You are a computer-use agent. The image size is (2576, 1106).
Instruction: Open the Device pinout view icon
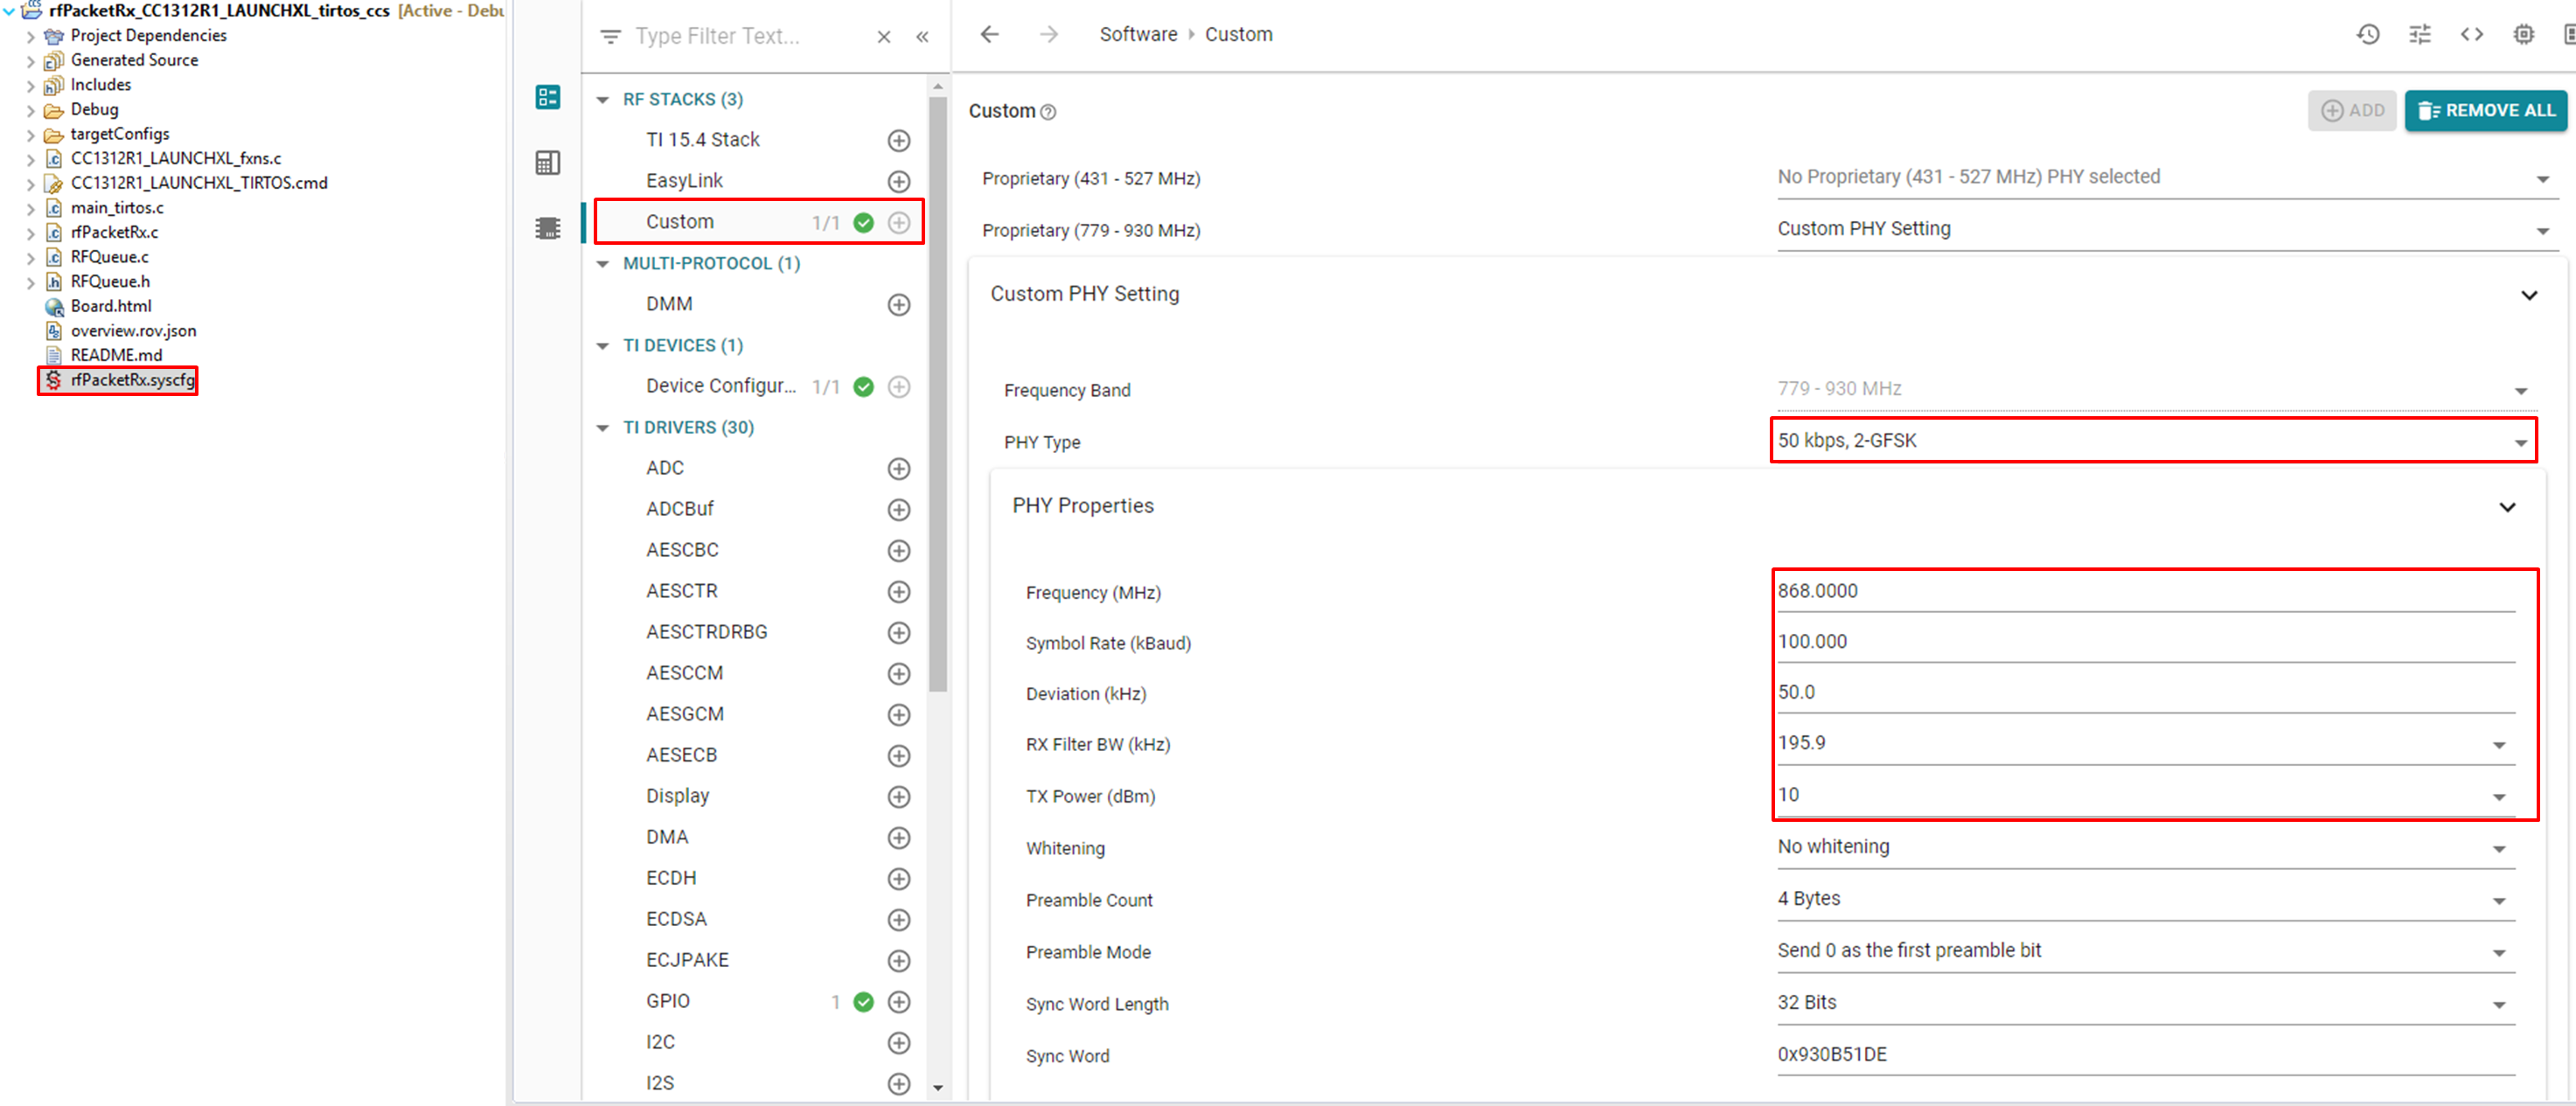[547, 227]
